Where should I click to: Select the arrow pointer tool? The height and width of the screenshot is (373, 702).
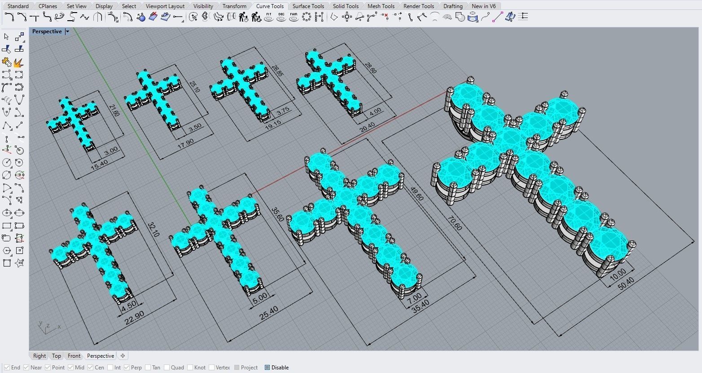[x=7, y=36]
